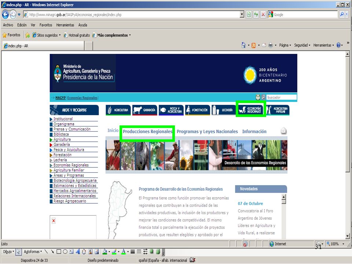Viewport: 352px width, 264px height.
Task: Click the Arrow Style icon
Action: [x=145, y=252]
